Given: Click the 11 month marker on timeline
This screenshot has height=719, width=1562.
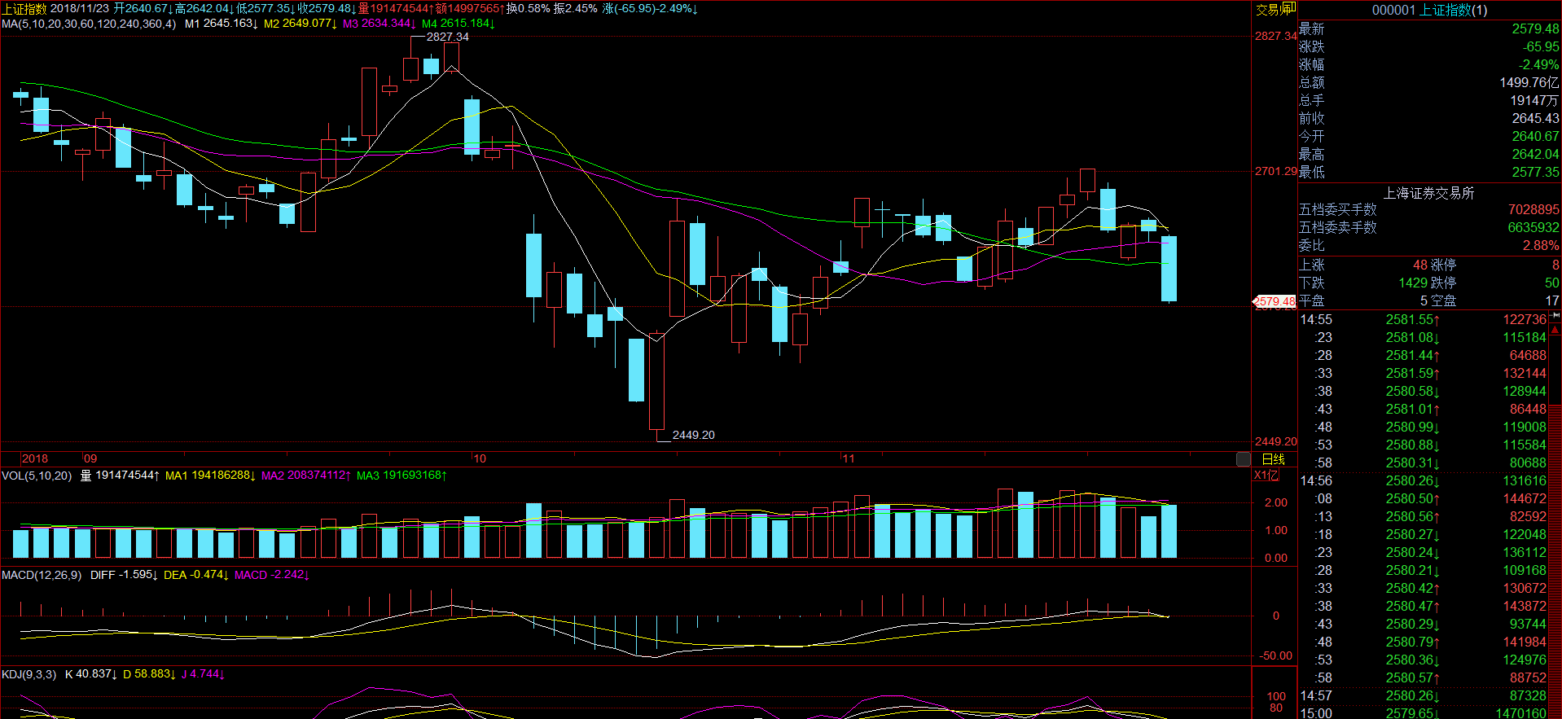Looking at the screenshot, I should pyautogui.click(x=849, y=458).
